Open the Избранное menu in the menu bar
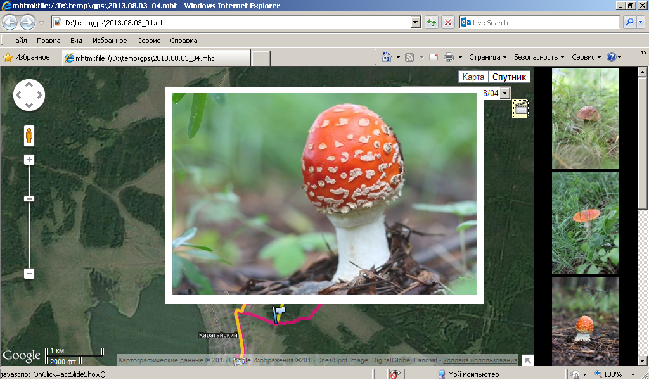649x380 pixels. [x=110, y=41]
